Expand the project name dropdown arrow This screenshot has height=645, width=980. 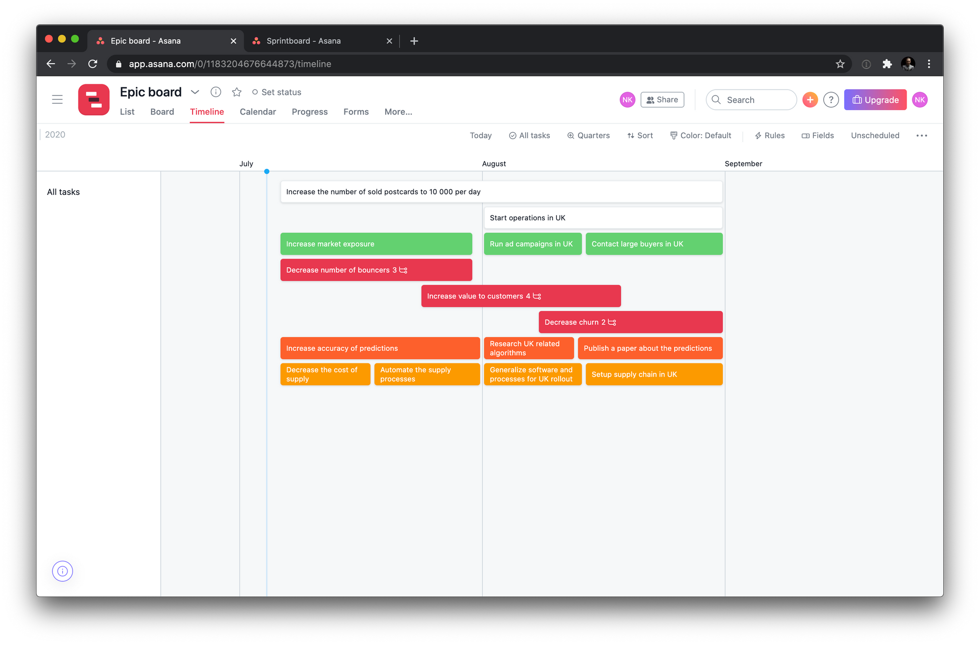[x=196, y=92]
